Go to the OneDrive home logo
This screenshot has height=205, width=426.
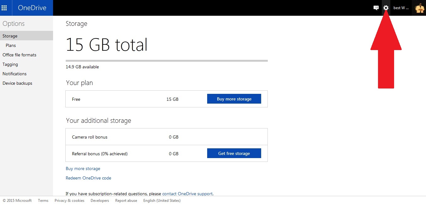(x=32, y=8)
